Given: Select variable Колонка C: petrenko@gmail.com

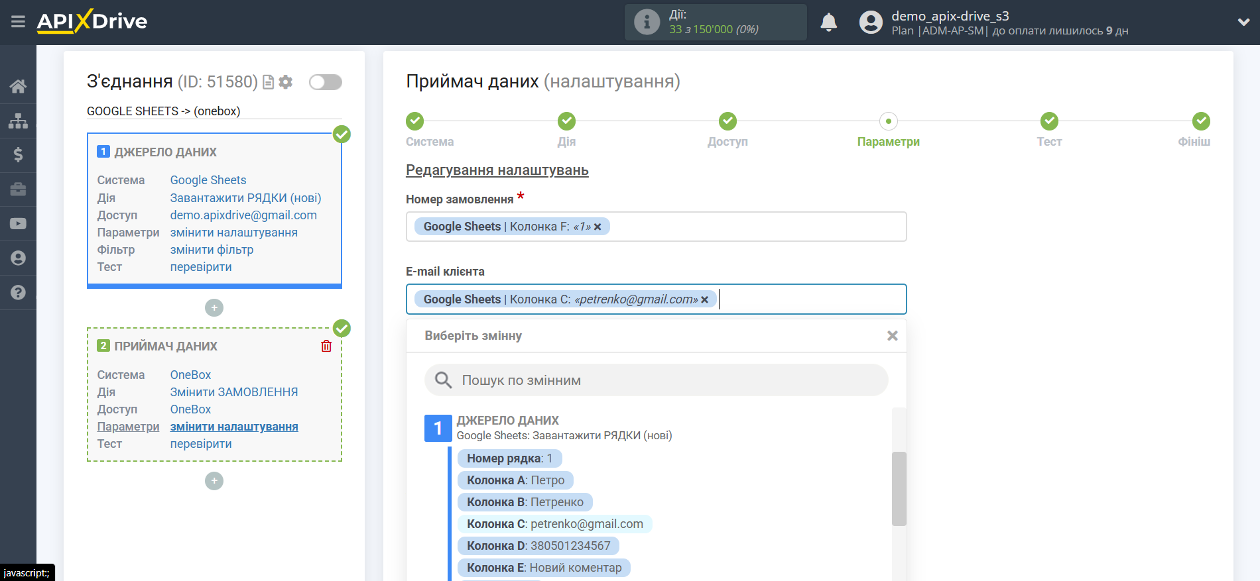Looking at the screenshot, I should [x=554, y=524].
